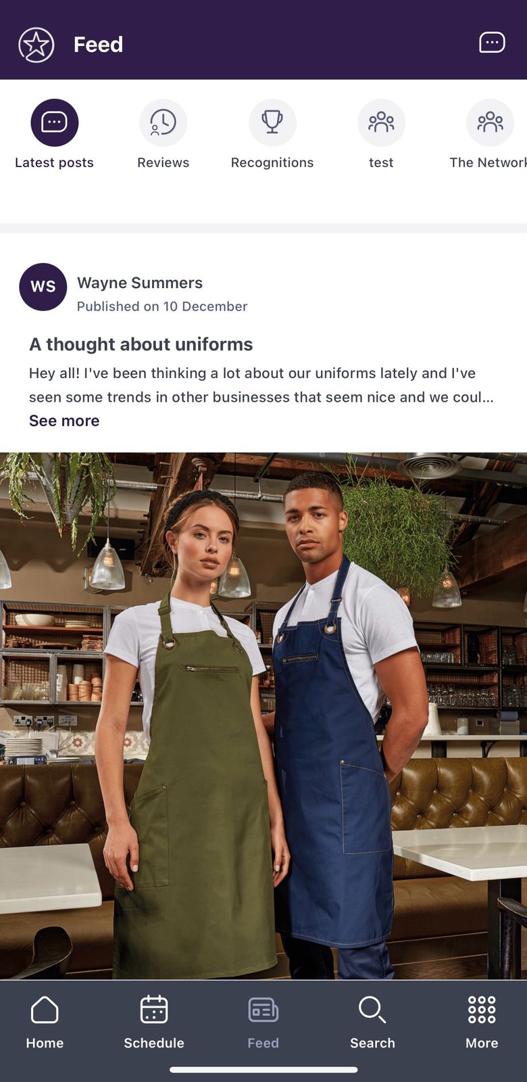
Task: Open Wayne Summers author name
Action: [140, 283]
